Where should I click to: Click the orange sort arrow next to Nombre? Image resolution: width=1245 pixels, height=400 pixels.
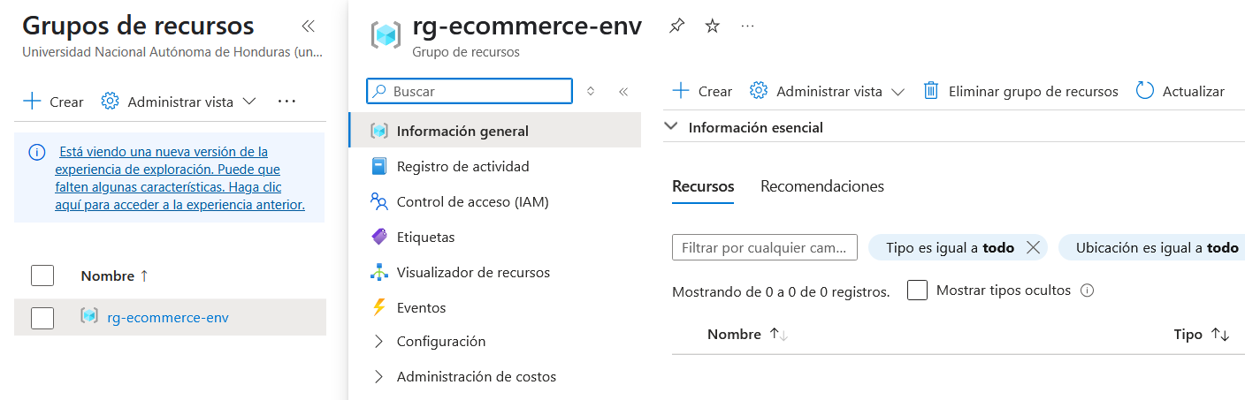click(x=144, y=275)
